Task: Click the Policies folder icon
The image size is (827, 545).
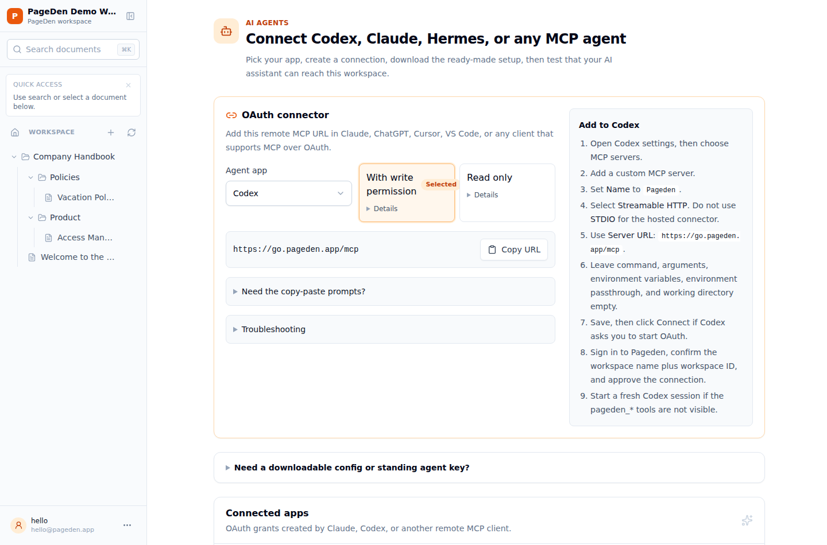Action: pyautogui.click(x=42, y=177)
